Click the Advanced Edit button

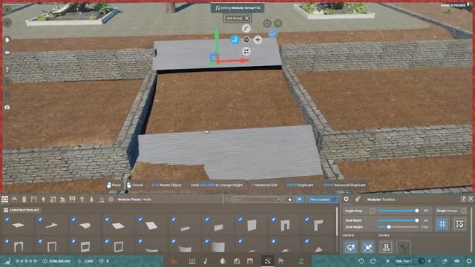click(x=264, y=185)
